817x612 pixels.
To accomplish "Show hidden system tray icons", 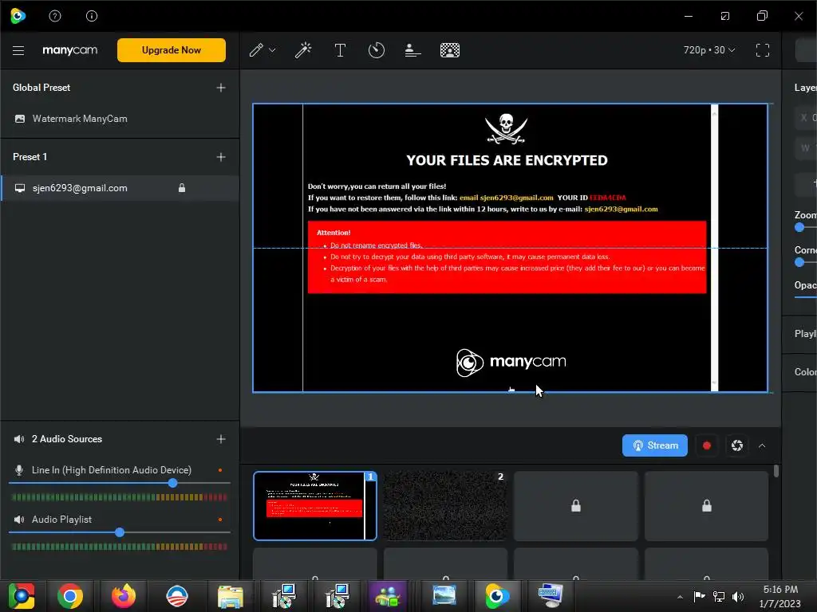I will pos(680,597).
